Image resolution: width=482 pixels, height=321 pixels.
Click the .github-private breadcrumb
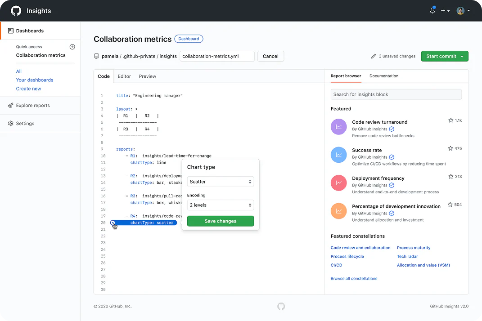coord(139,56)
